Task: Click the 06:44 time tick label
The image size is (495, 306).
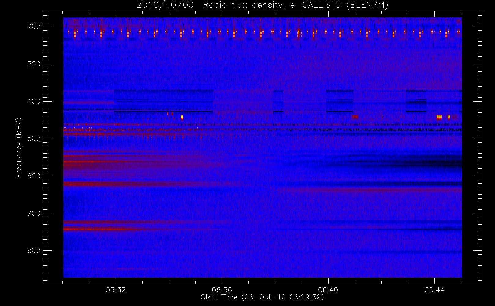Action: coord(434,290)
